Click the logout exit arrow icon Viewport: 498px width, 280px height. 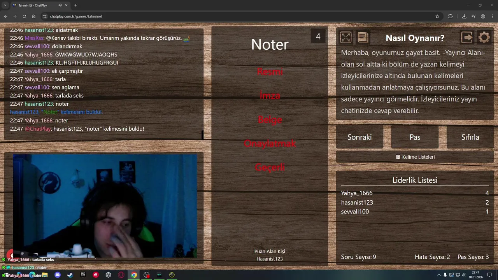tap(467, 37)
